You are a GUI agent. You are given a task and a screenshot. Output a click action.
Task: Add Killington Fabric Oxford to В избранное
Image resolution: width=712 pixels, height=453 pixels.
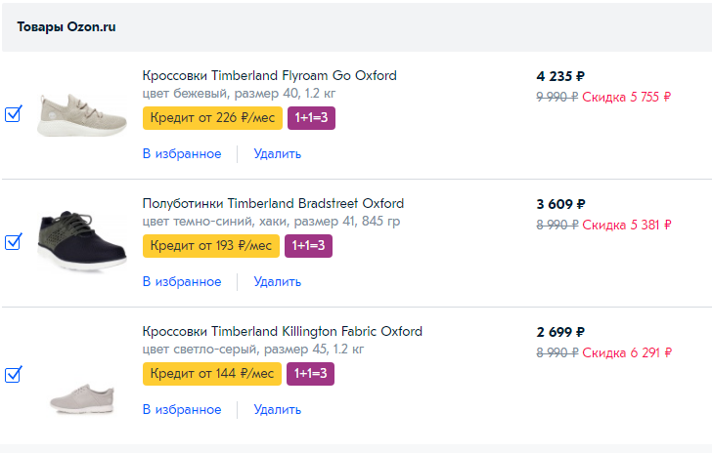tap(182, 409)
